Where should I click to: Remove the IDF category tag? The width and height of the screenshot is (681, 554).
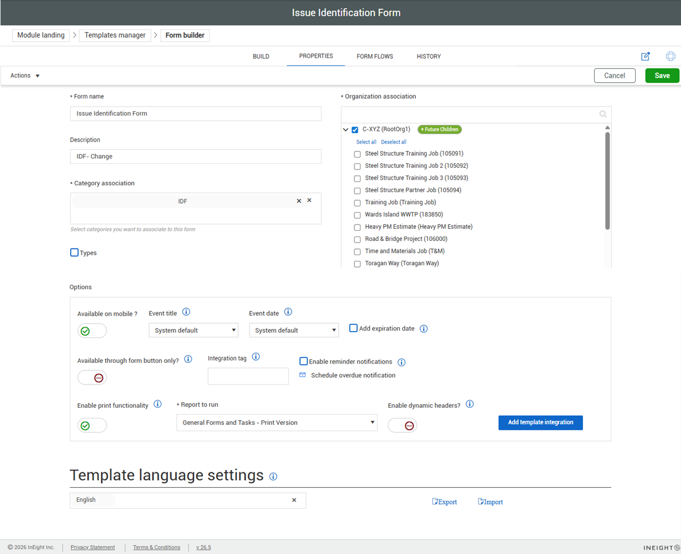[299, 201]
